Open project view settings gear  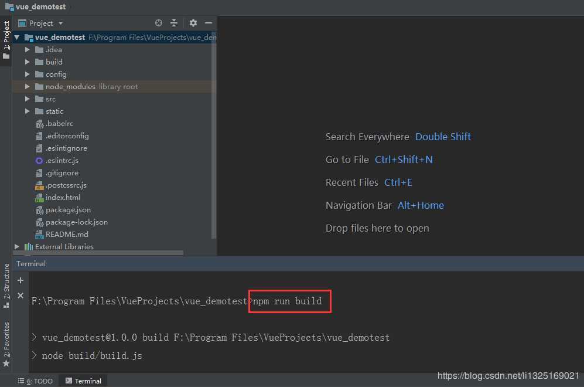(193, 23)
